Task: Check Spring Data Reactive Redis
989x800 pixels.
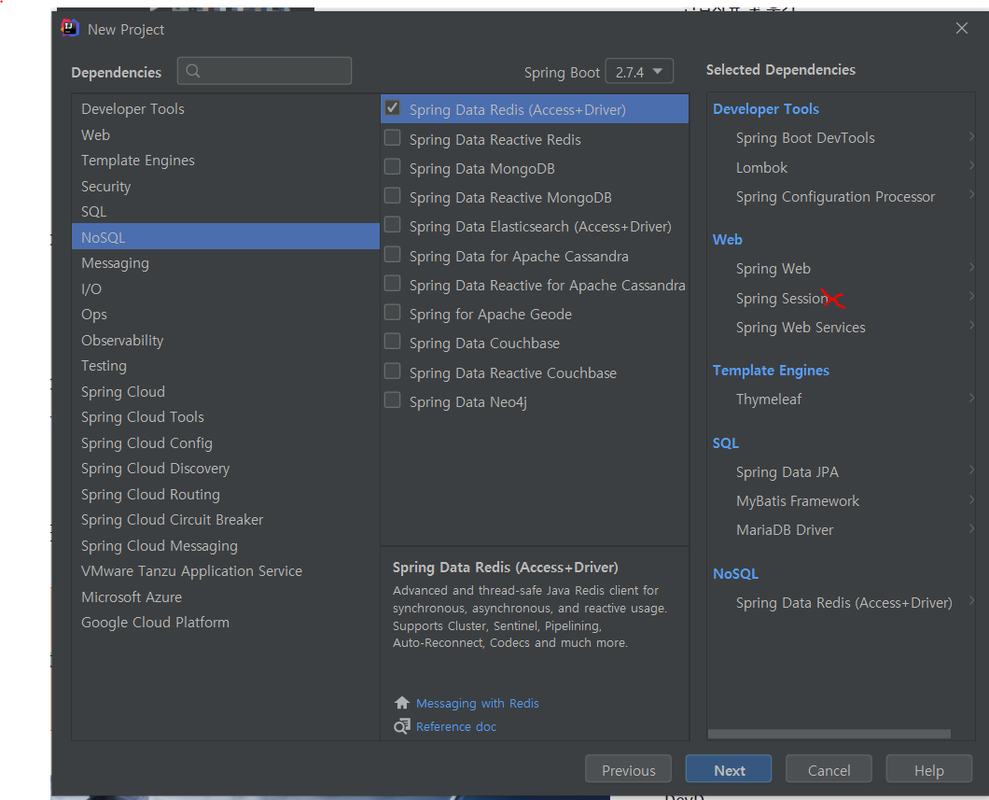Action: 392,138
